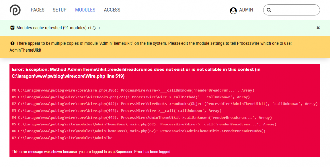
Task: Click the checkmark icon on modules notice
Action: pyautogui.click(x=12, y=28)
